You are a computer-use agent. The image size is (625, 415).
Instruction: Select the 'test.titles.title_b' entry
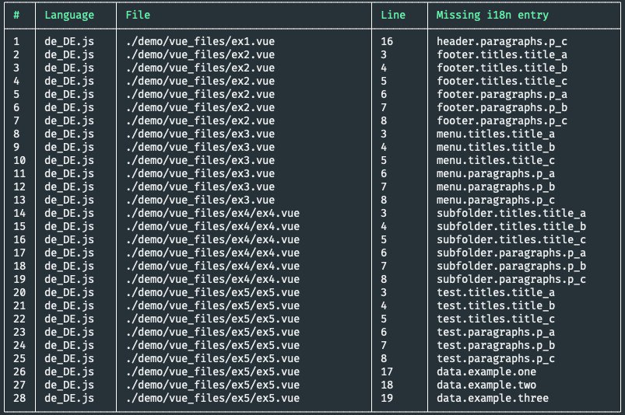coord(496,305)
